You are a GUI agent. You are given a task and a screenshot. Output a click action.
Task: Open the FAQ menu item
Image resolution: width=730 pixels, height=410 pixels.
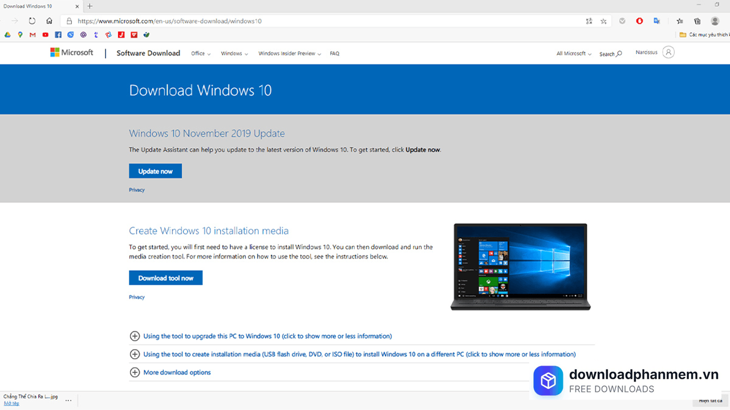[335, 53]
